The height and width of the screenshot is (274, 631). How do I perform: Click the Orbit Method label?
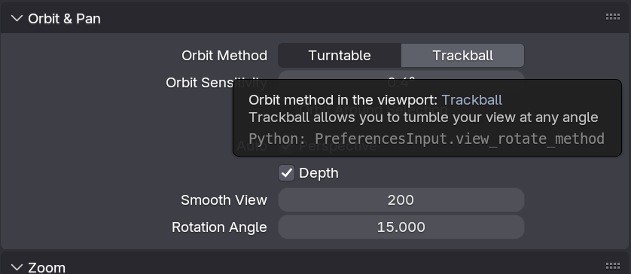(x=224, y=55)
